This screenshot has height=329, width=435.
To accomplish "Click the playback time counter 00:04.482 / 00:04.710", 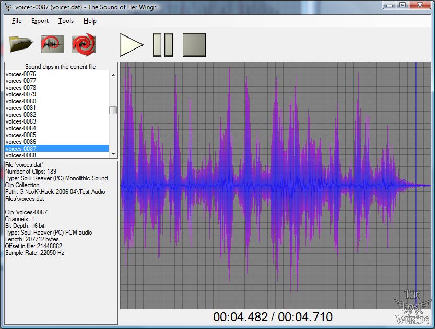I will 273,317.
